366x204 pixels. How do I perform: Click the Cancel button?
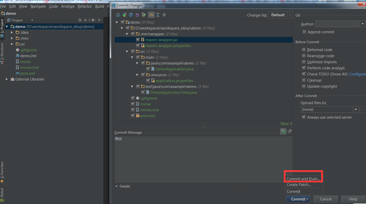[326, 199]
